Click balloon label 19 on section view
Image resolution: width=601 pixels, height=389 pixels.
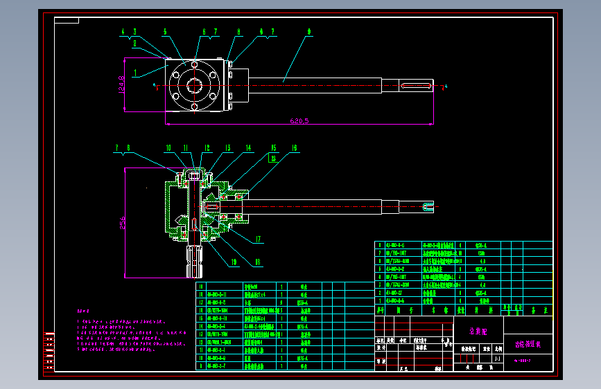click(234, 262)
